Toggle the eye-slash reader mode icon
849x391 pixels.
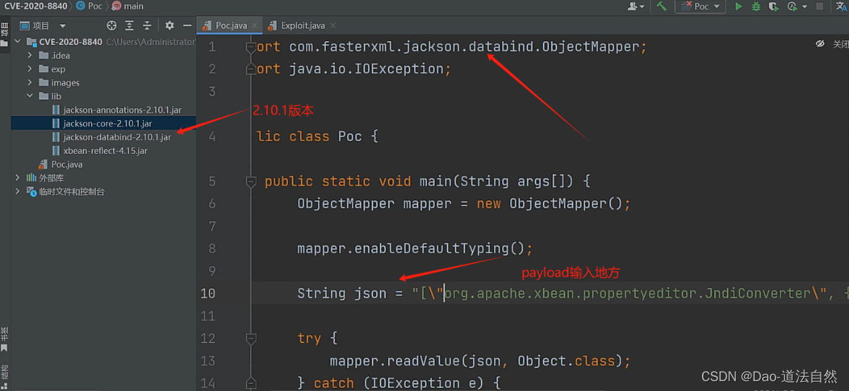(820, 44)
